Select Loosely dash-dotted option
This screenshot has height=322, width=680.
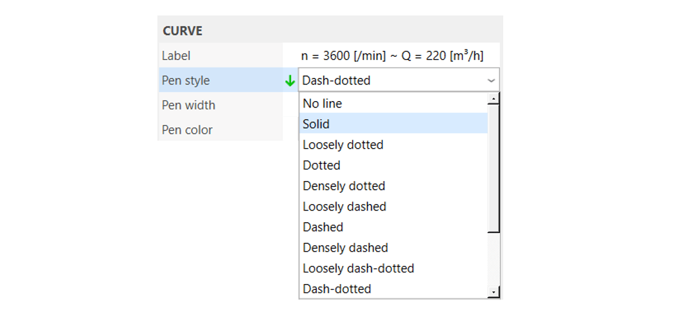click(394, 269)
